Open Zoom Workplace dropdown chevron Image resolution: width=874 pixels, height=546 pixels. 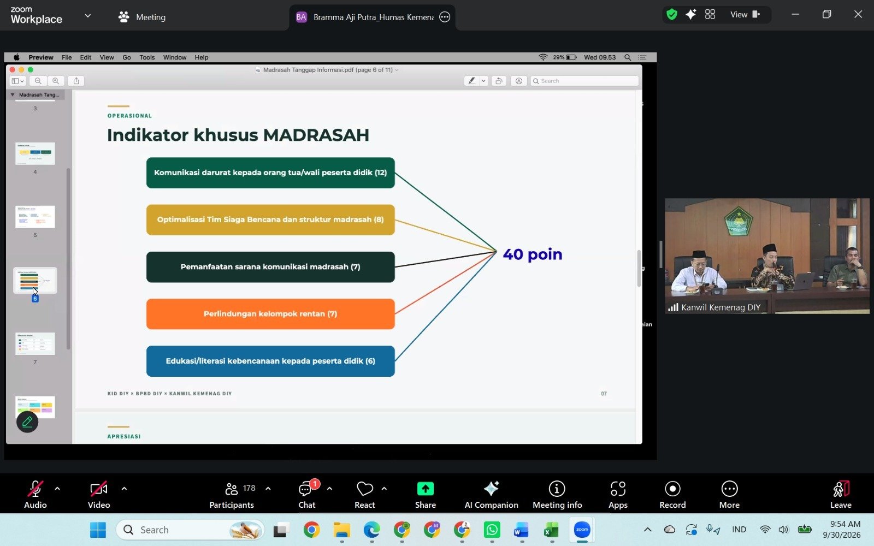pos(87,16)
